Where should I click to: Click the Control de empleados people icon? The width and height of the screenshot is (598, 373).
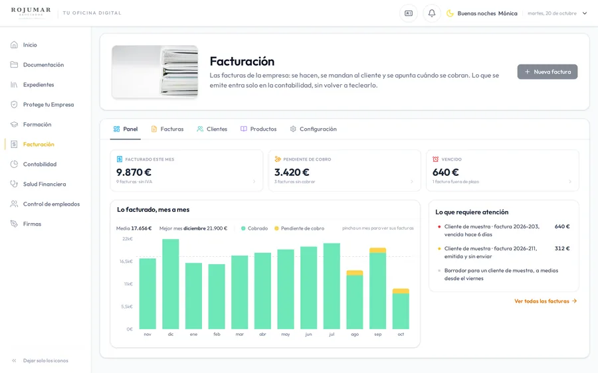click(x=14, y=204)
